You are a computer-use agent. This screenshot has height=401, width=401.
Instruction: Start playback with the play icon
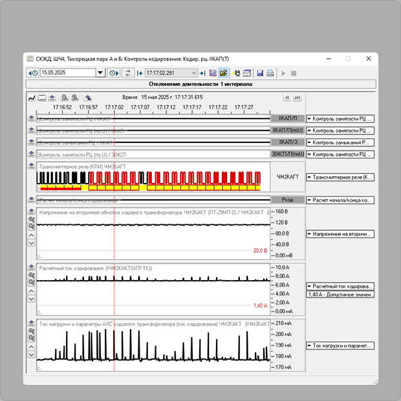[x=283, y=73]
